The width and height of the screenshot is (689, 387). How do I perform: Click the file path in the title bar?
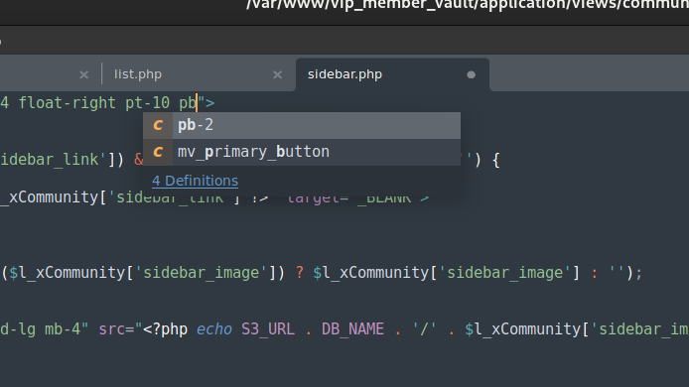[x=467, y=4]
